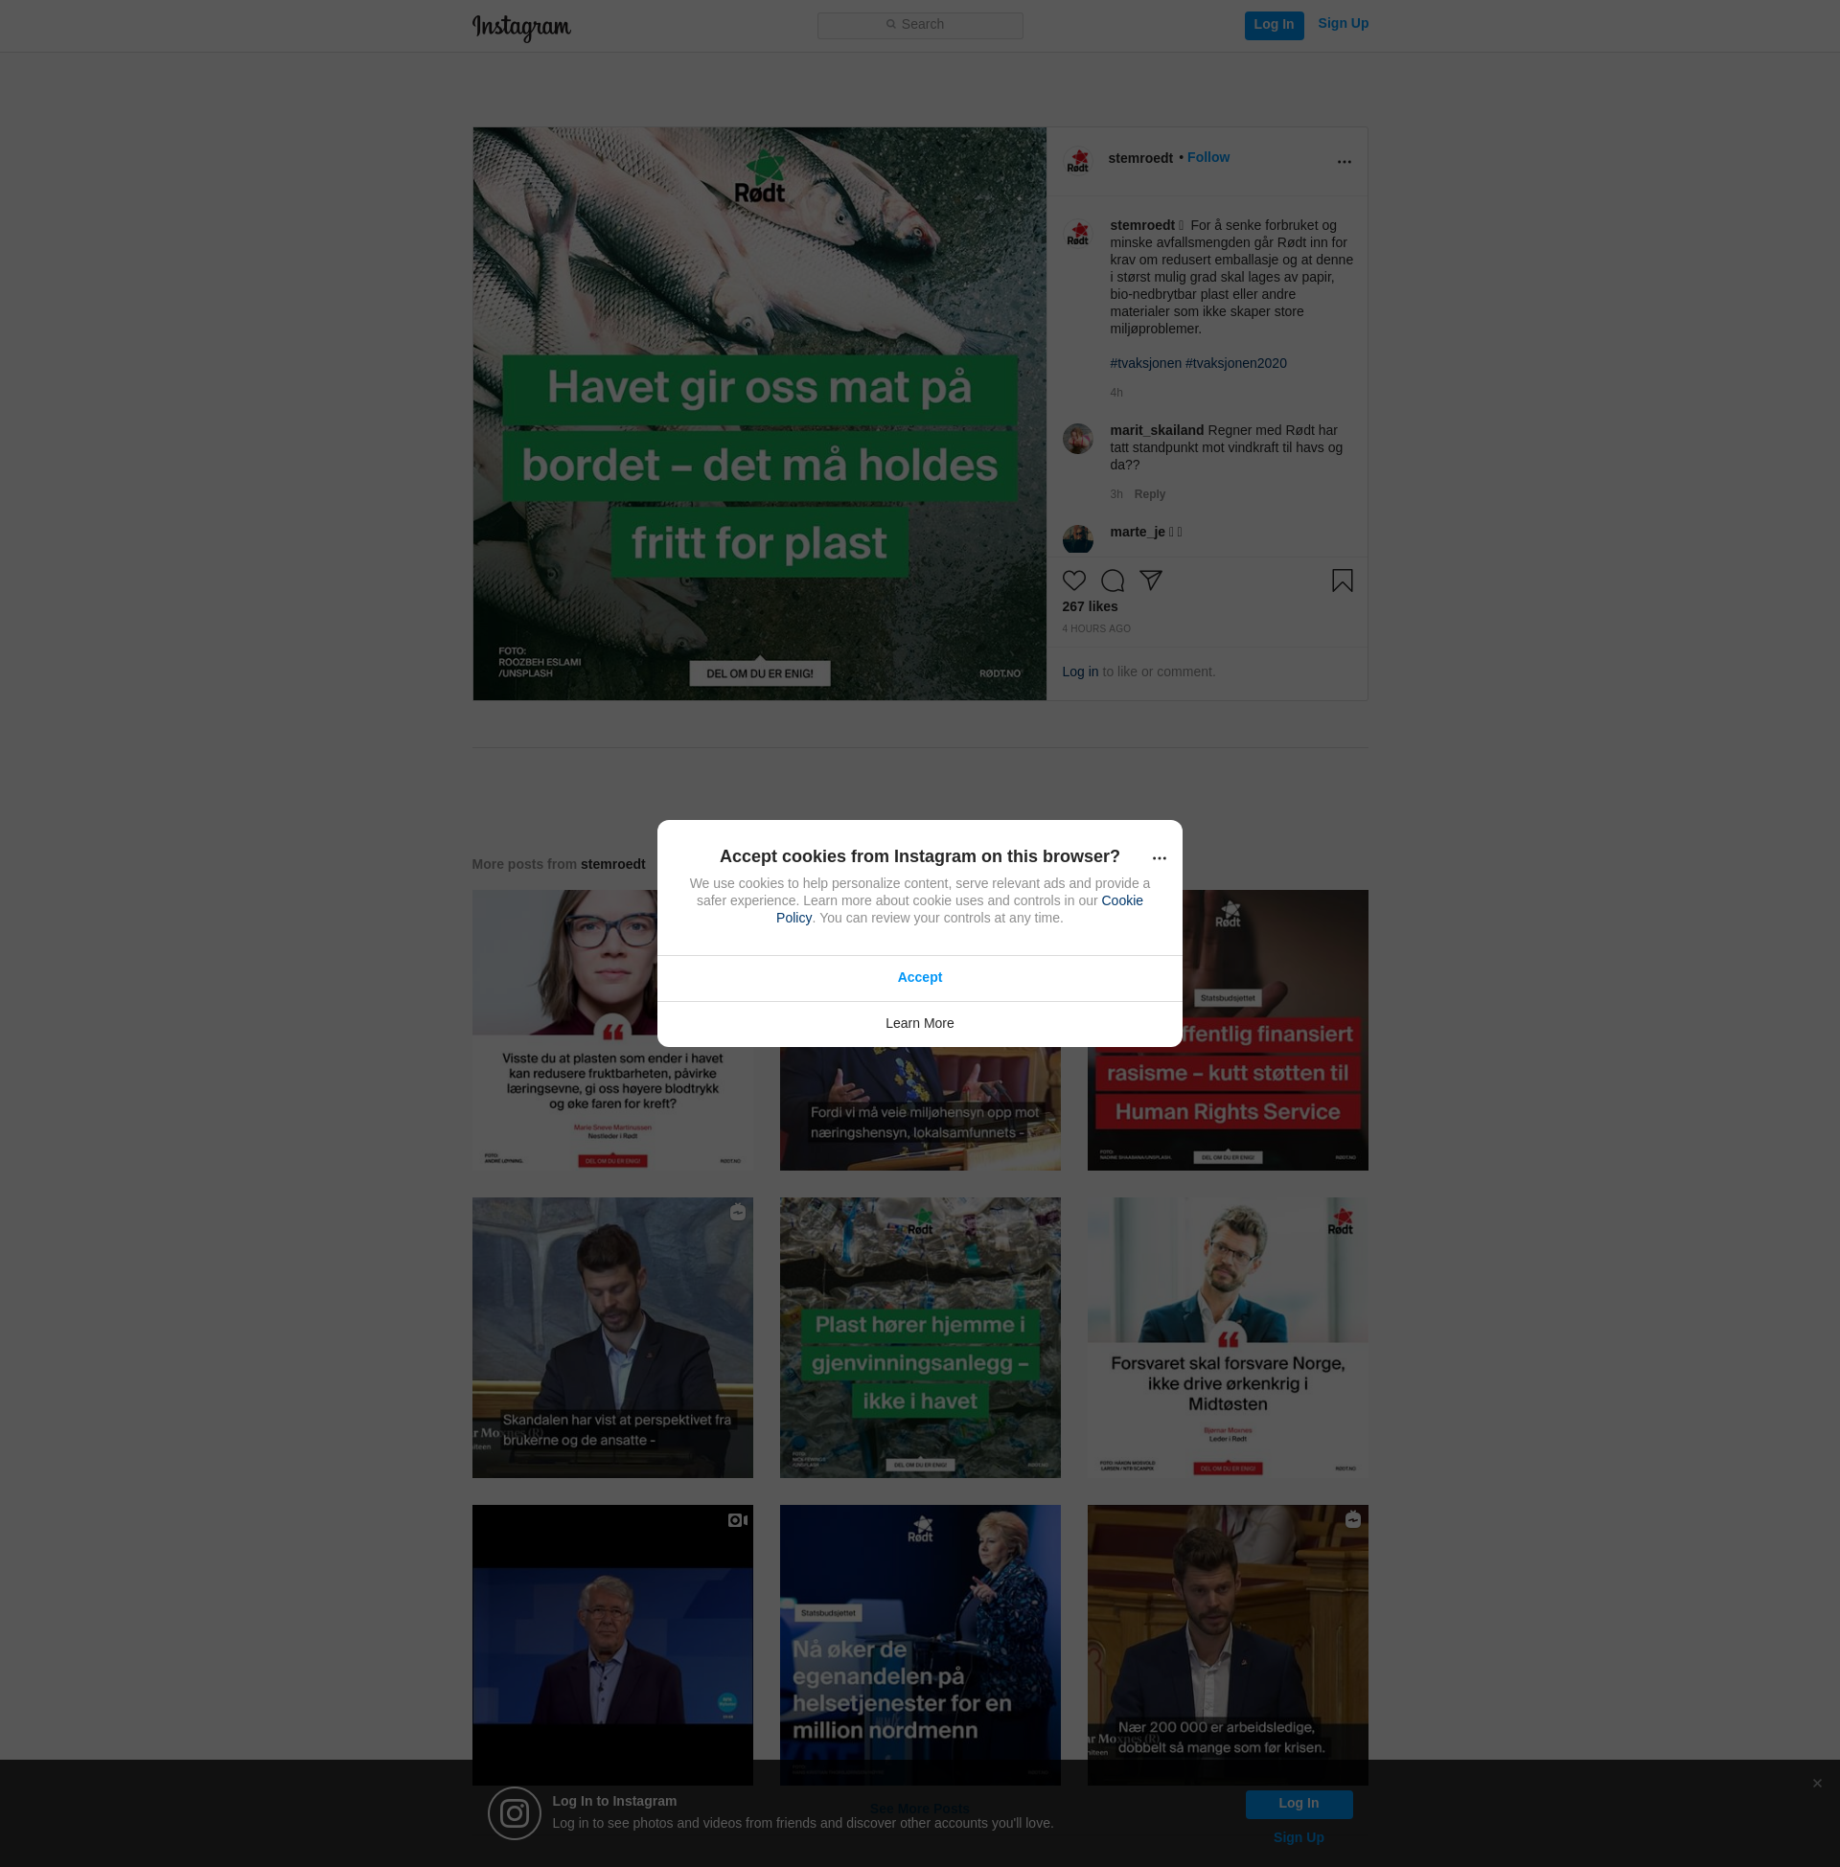
Task: Open post options three-dot menu
Action: pos(1344,161)
